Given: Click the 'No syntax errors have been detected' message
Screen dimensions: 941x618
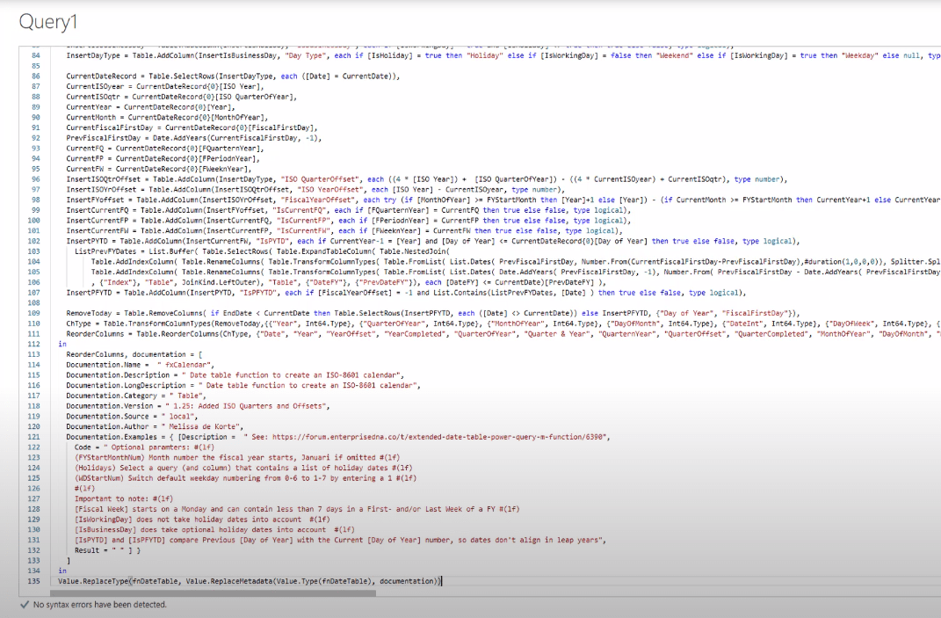Looking at the screenshot, I should 99,605.
